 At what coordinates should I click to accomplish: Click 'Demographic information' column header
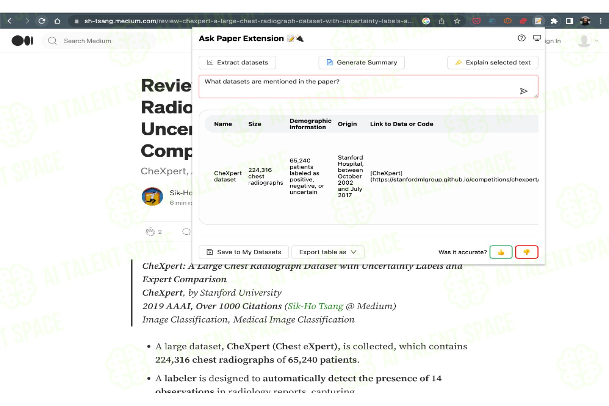click(311, 124)
